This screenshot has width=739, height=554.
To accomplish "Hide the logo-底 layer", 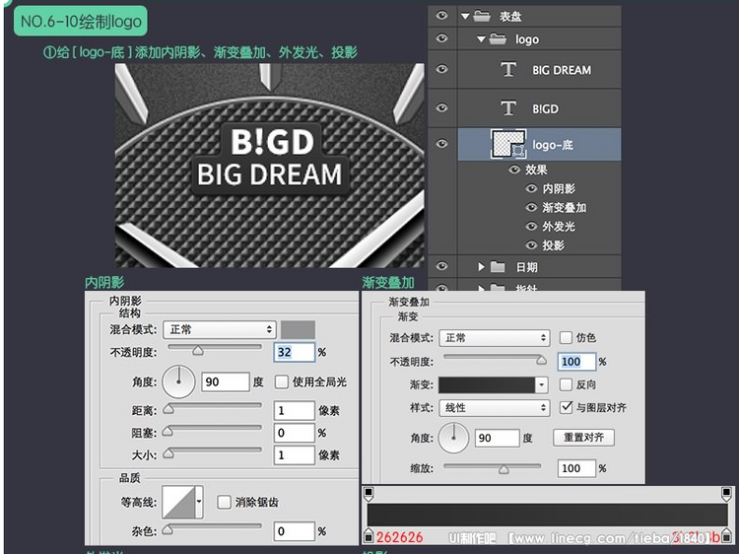I will click(441, 144).
